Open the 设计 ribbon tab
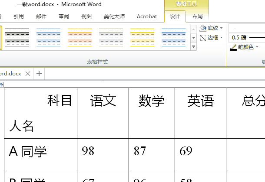 (x=175, y=16)
